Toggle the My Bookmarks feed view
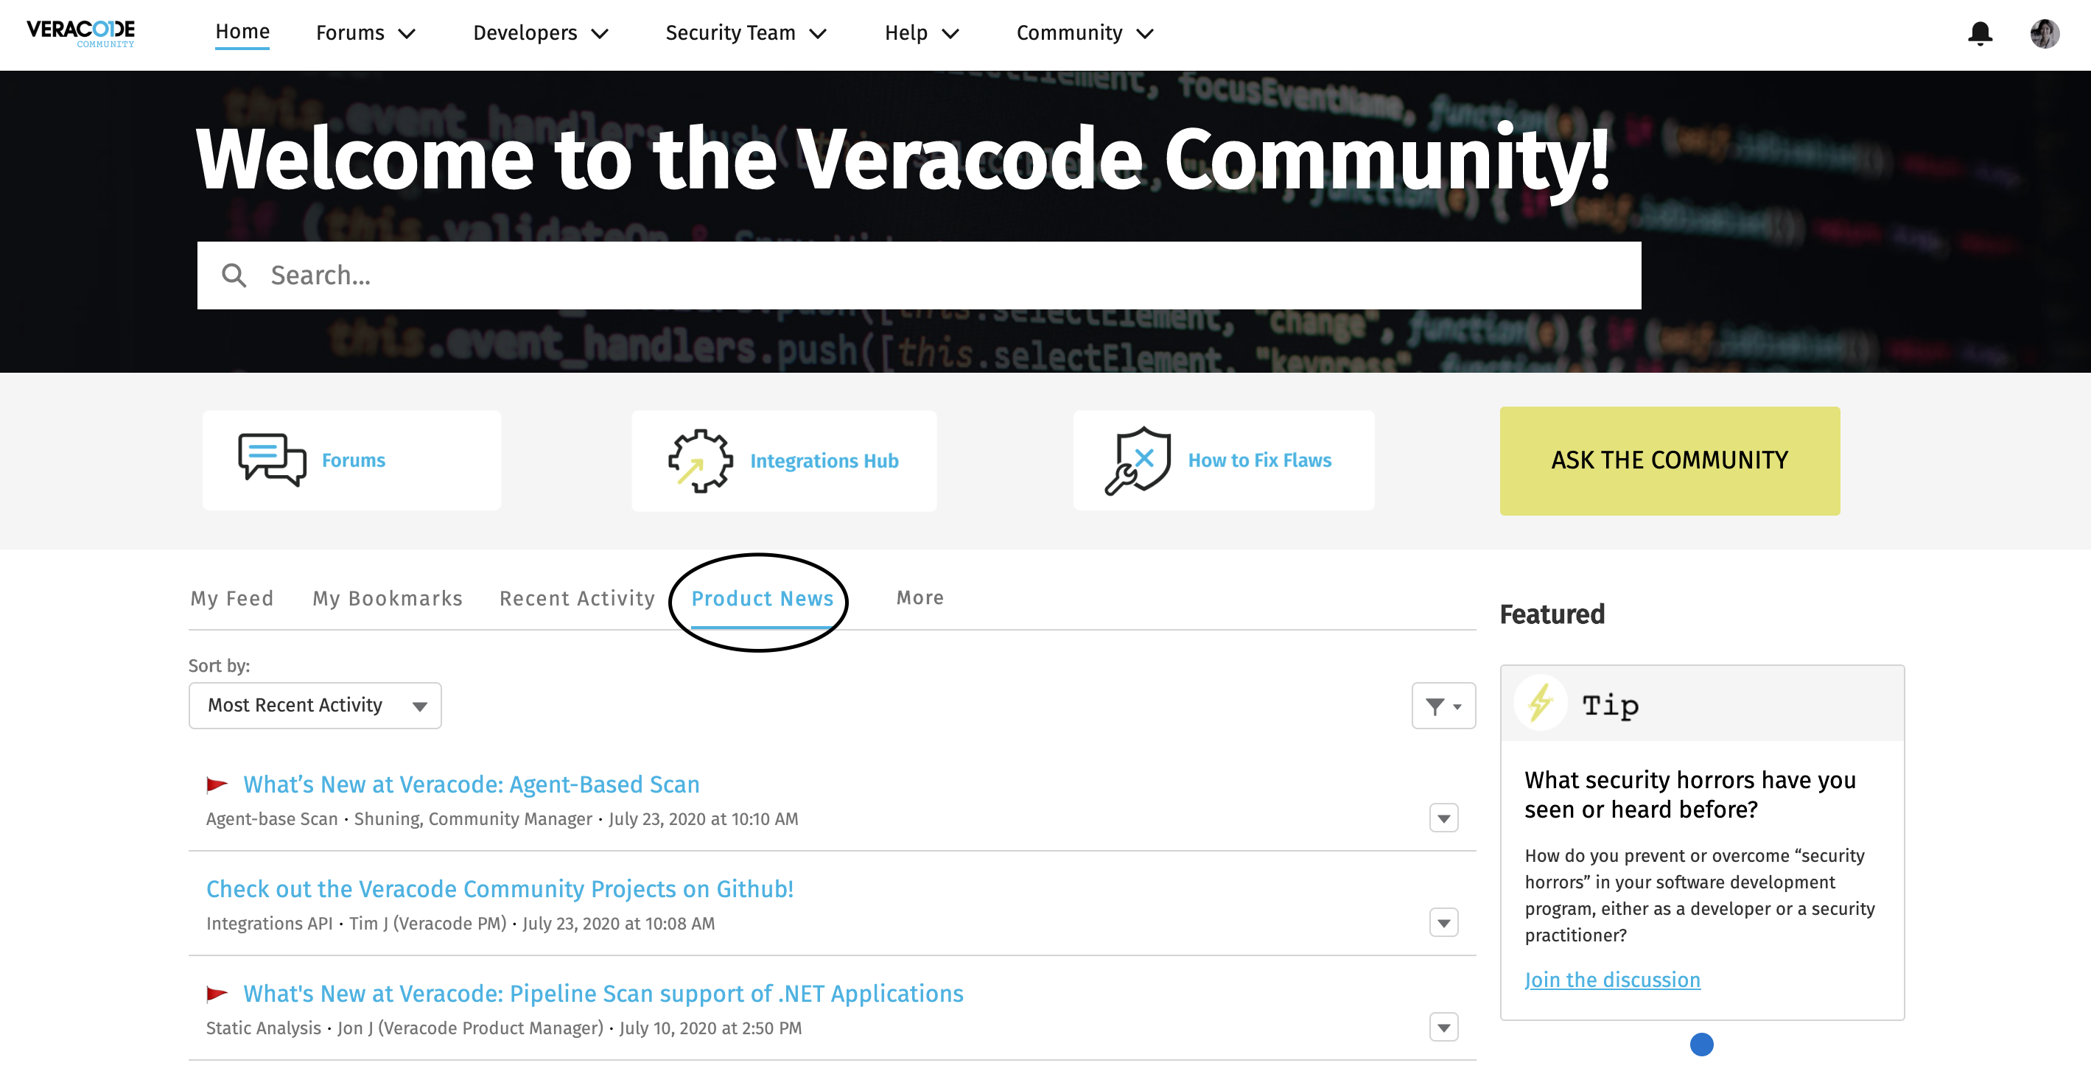This screenshot has width=2091, height=1074. coord(388,597)
